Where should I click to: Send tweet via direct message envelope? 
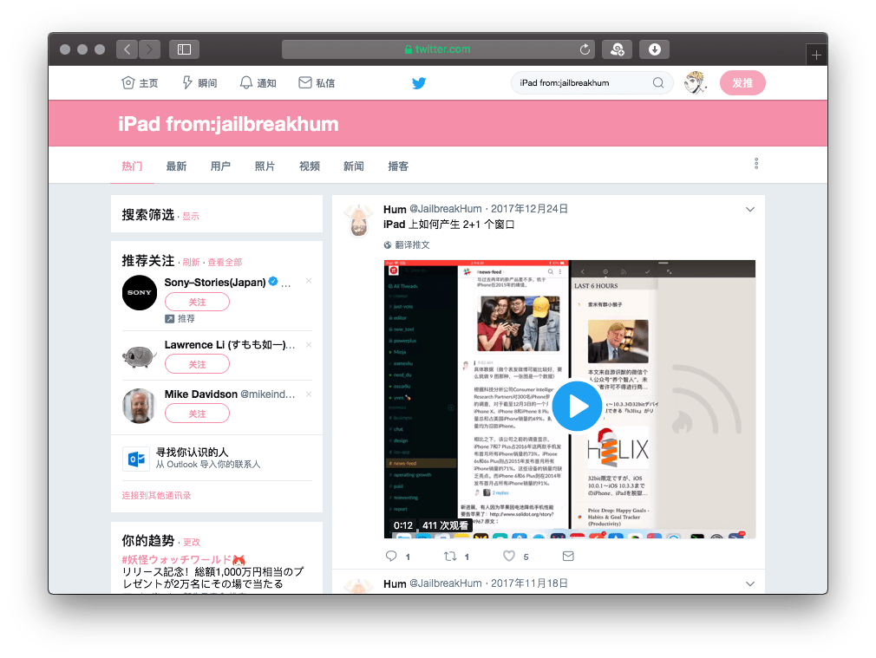tap(568, 556)
